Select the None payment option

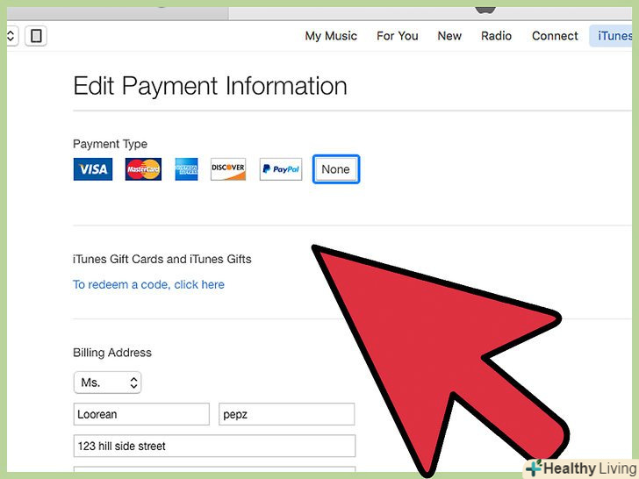[x=336, y=169]
